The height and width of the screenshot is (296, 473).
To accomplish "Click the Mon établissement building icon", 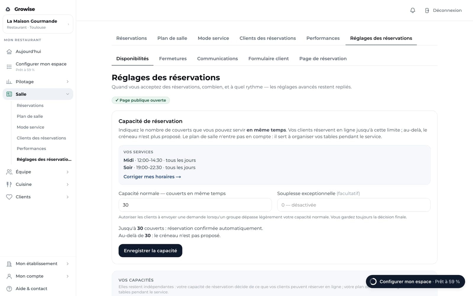I will point(9,264).
